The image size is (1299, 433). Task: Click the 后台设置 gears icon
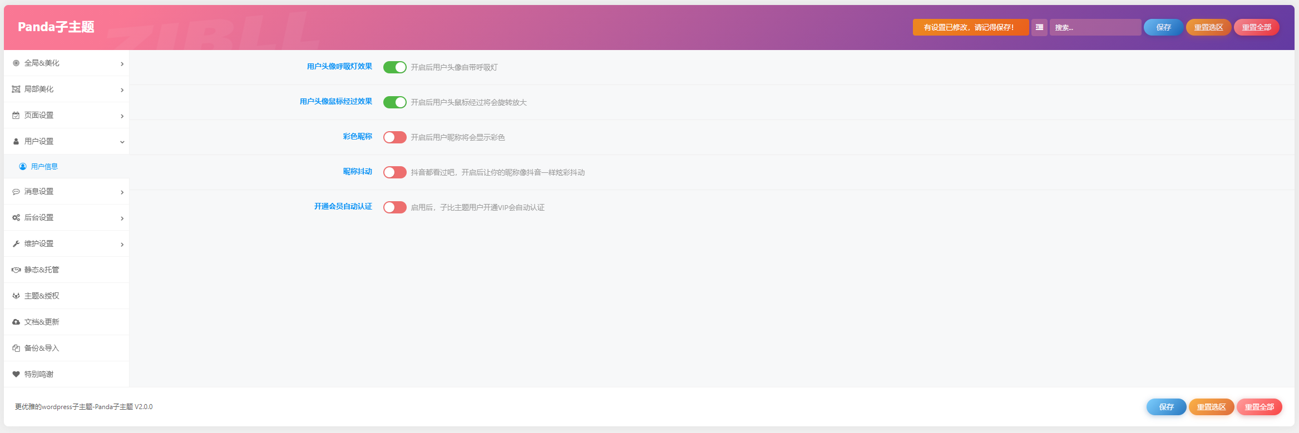(16, 218)
